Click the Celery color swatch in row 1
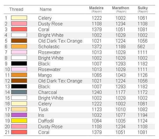 [x=19, y=18]
